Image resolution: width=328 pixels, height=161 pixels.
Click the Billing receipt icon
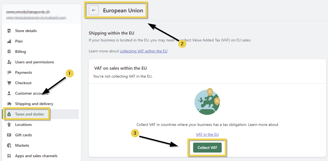(9, 52)
